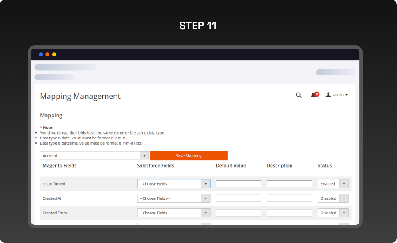The image size is (397, 243).
Task: Click the Save Mapping button
Action: 189,156
